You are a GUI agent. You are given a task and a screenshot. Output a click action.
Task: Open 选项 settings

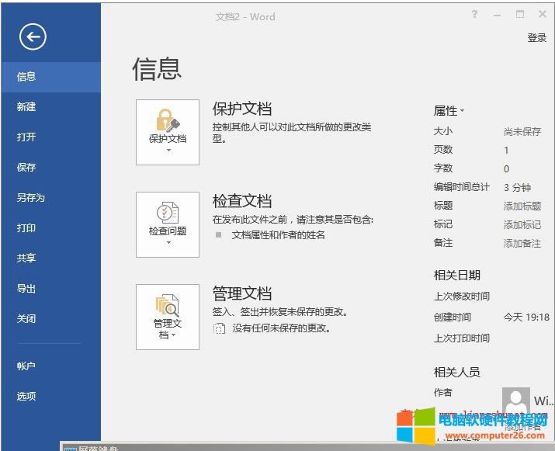tap(51, 396)
